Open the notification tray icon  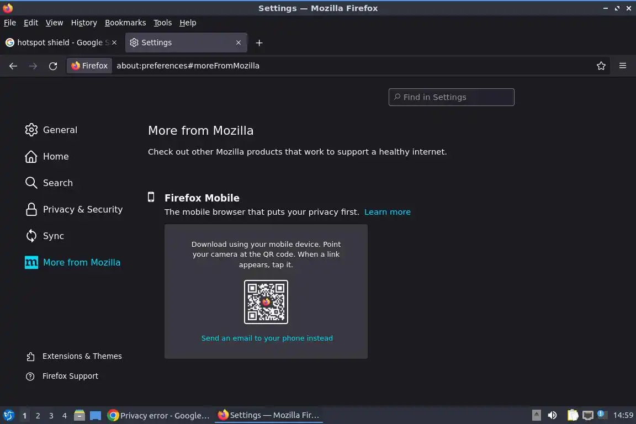tap(602, 415)
